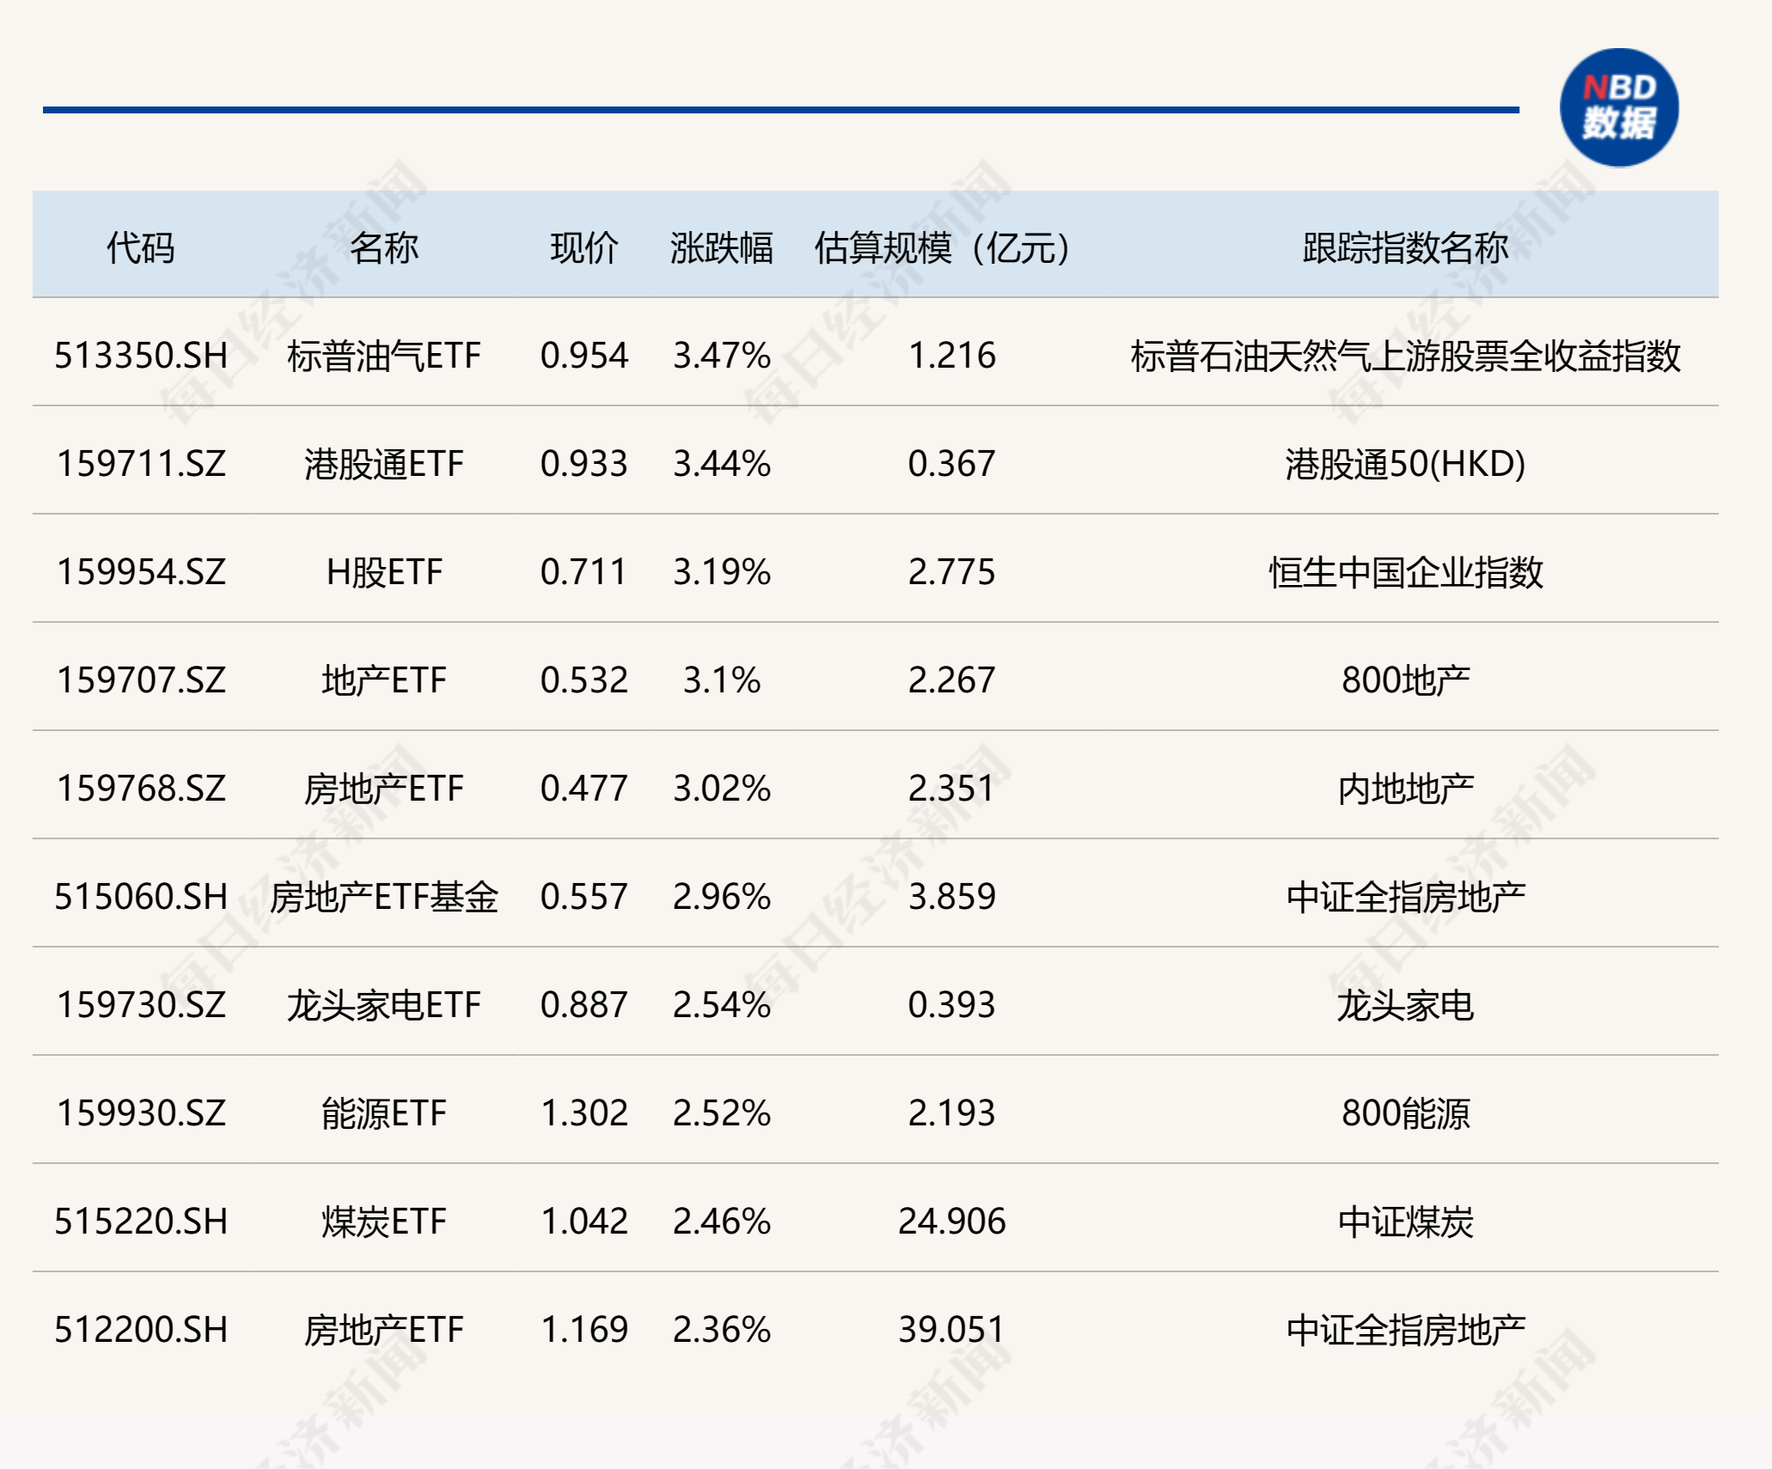Image resolution: width=1772 pixels, height=1469 pixels.
Task: Click the scale value 3.859
Action: coord(951,897)
